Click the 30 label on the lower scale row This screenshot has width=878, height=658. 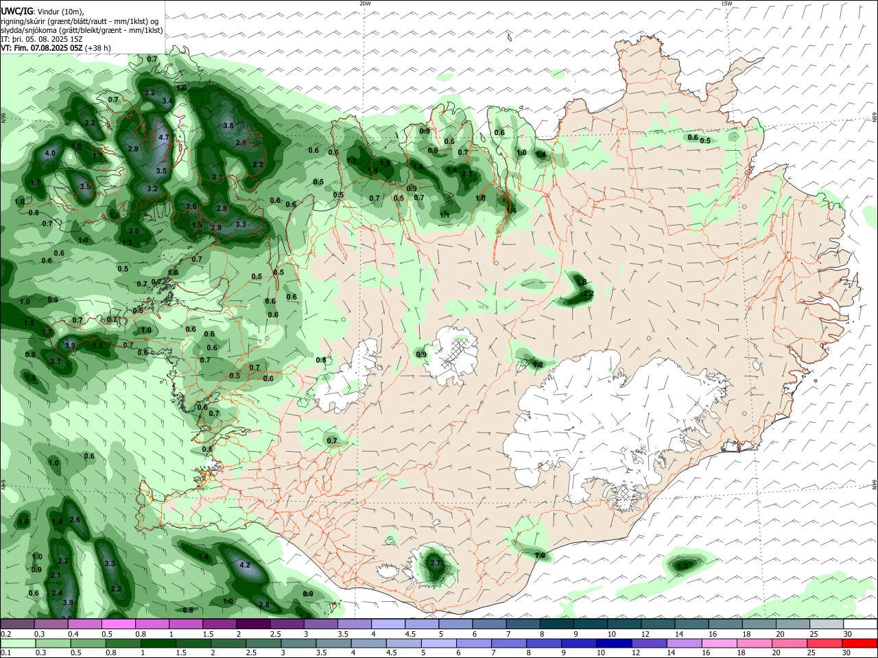(848, 653)
